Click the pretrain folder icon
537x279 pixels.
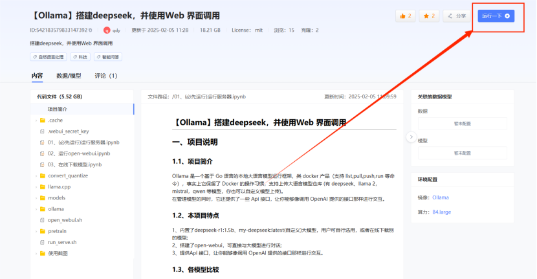coord(43,231)
